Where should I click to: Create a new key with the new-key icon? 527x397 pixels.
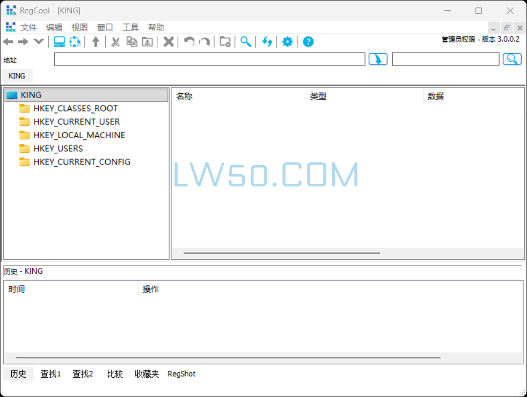224,41
